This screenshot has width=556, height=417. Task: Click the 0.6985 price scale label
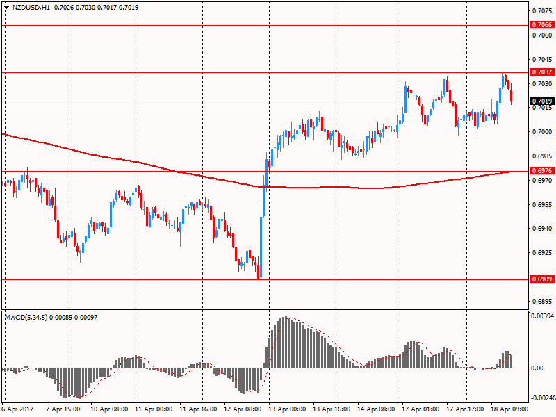point(542,156)
